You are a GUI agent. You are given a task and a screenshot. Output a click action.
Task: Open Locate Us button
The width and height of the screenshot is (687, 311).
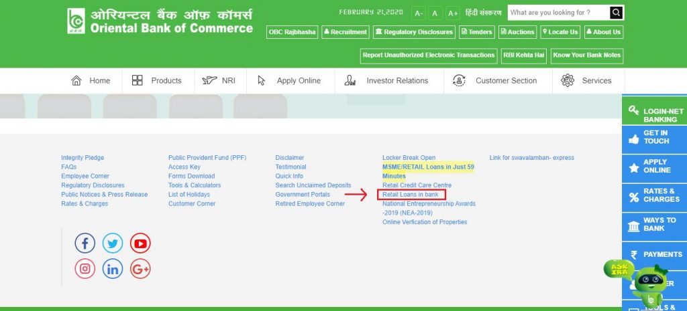(560, 32)
